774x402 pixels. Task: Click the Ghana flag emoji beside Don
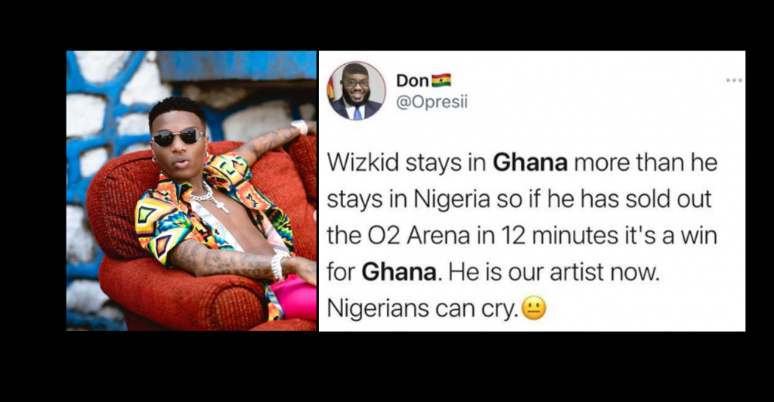(441, 80)
